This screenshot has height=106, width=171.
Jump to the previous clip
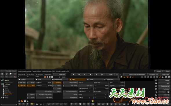pos(79,74)
